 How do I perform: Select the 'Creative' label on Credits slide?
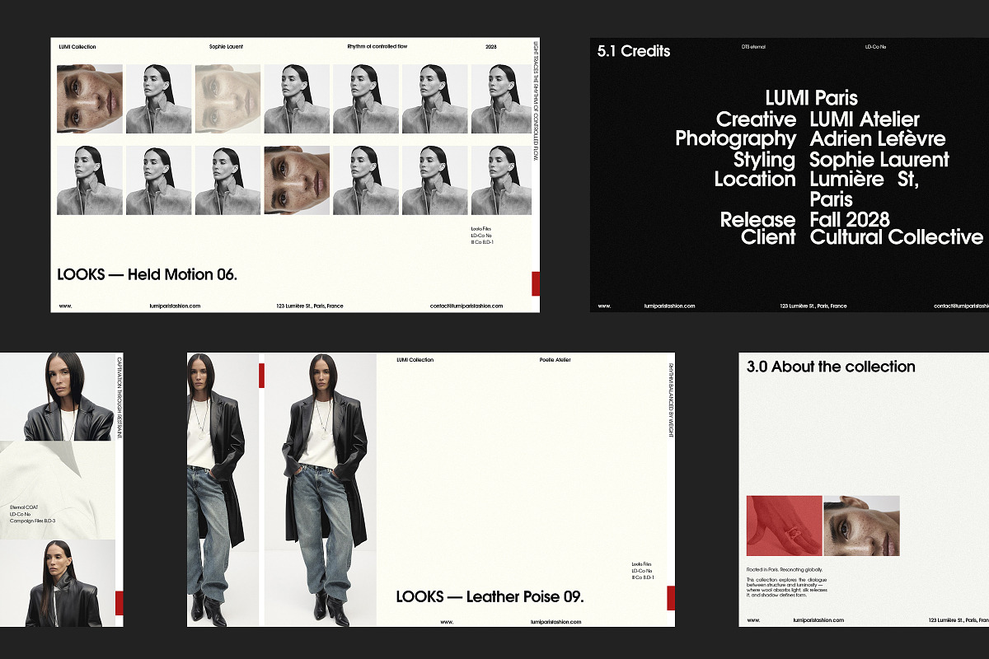tap(756, 119)
